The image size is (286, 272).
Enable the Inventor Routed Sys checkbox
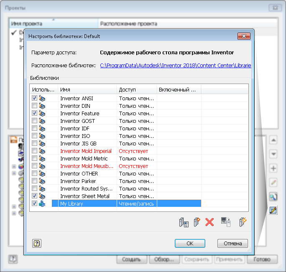34,188
